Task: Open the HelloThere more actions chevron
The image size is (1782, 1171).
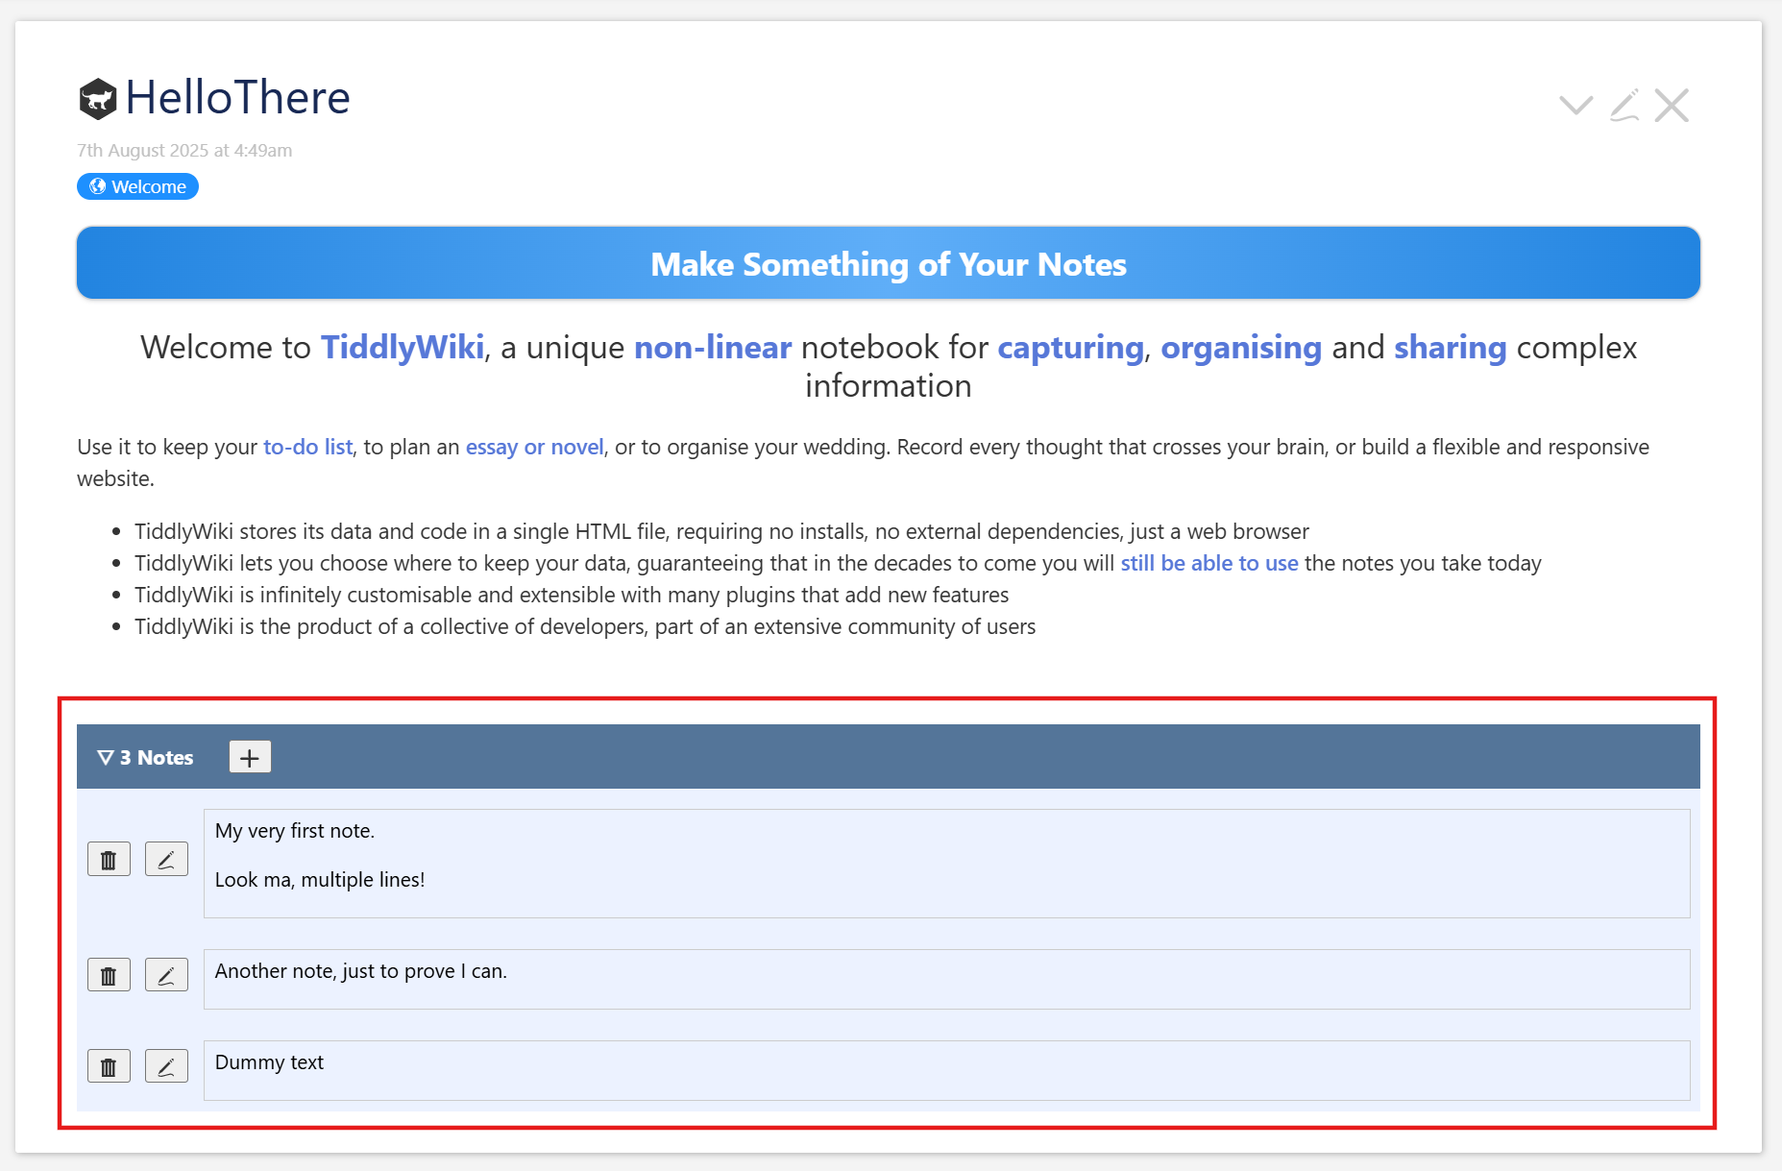Action: pyautogui.click(x=1575, y=106)
